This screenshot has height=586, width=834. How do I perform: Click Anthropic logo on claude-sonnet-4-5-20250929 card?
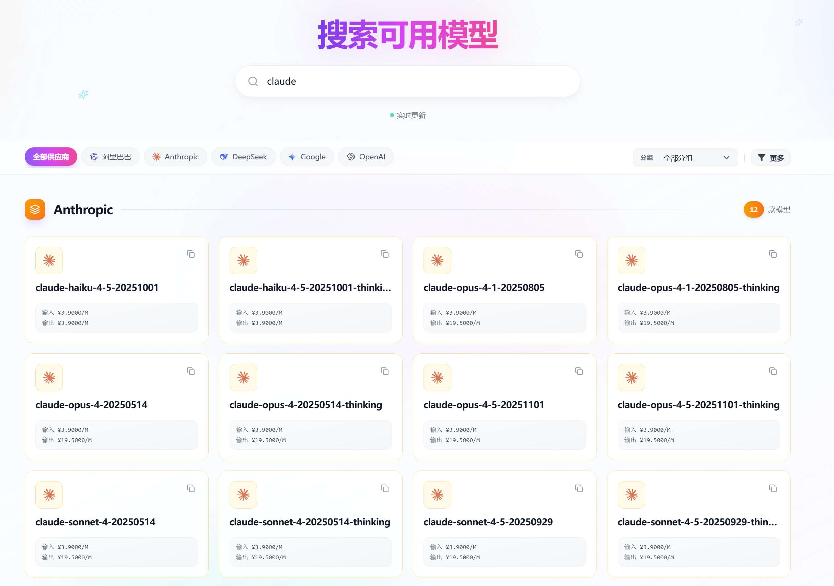(x=437, y=495)
